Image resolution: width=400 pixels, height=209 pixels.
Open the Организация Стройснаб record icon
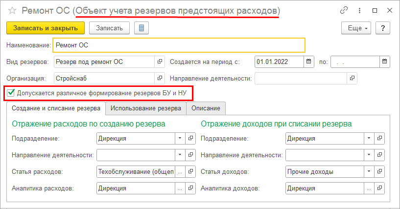pyautogui.click(x=160, y=78)
